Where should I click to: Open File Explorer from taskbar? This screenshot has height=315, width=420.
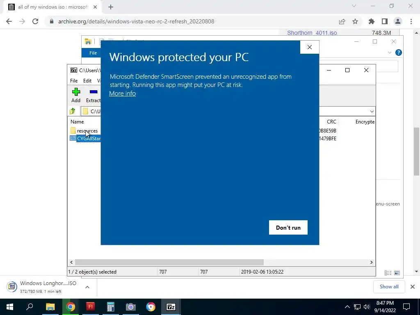pyautogui.click(x=50, y=307)
